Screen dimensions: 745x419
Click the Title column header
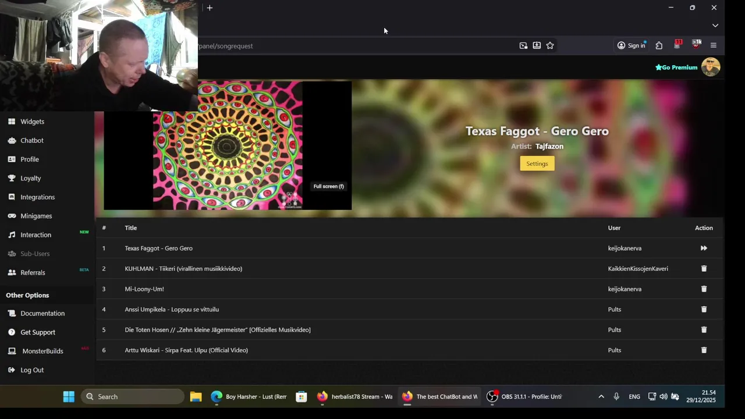point(131,228)
